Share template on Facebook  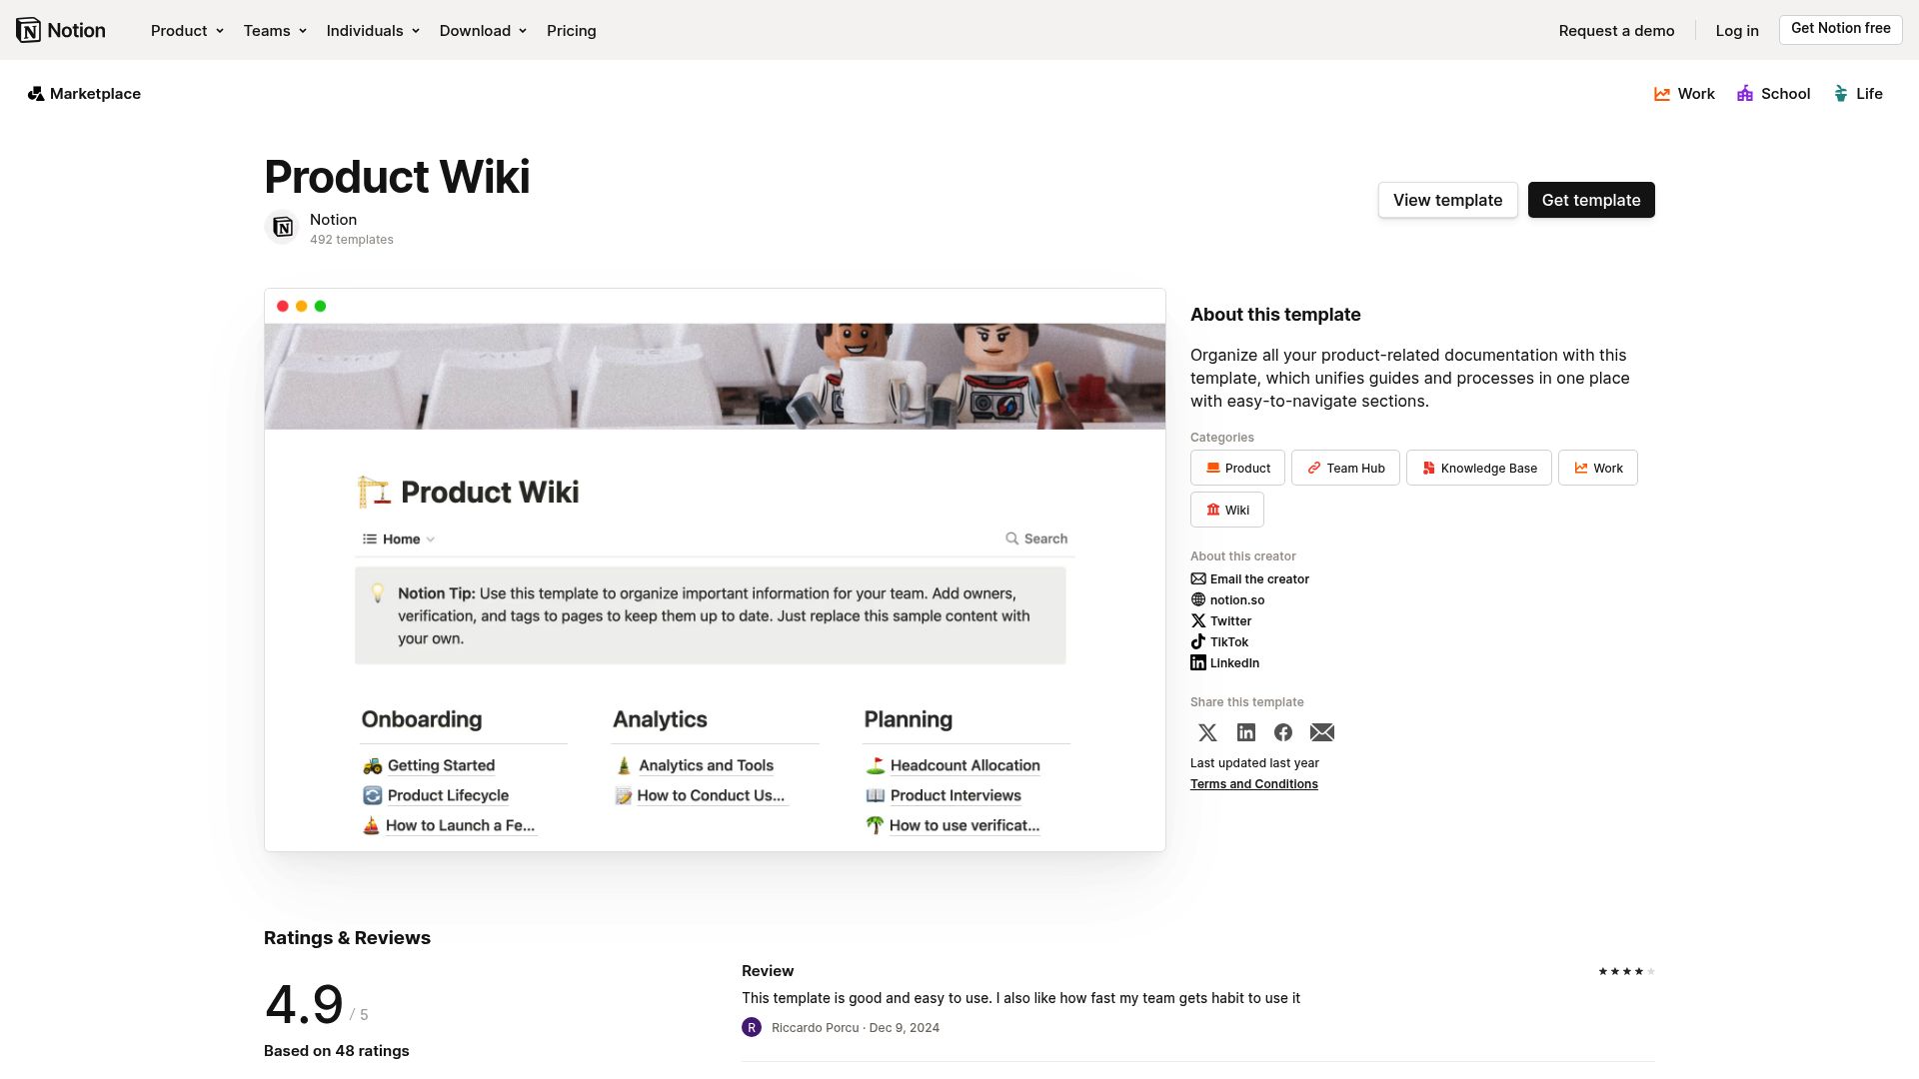(x=1283, y=733)
